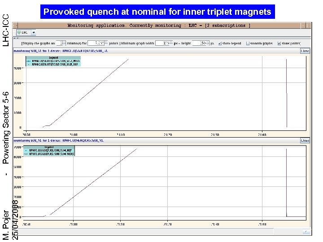Click the bottom graph monitoring header text

pyautogui.click(x=59, y=140)
